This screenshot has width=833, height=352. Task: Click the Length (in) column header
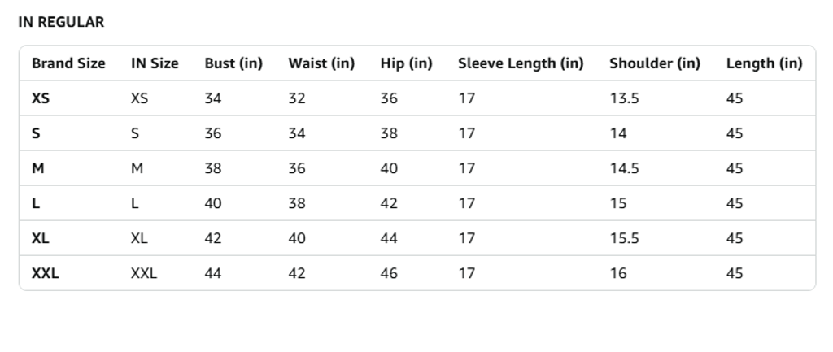[x=764, y=63]
